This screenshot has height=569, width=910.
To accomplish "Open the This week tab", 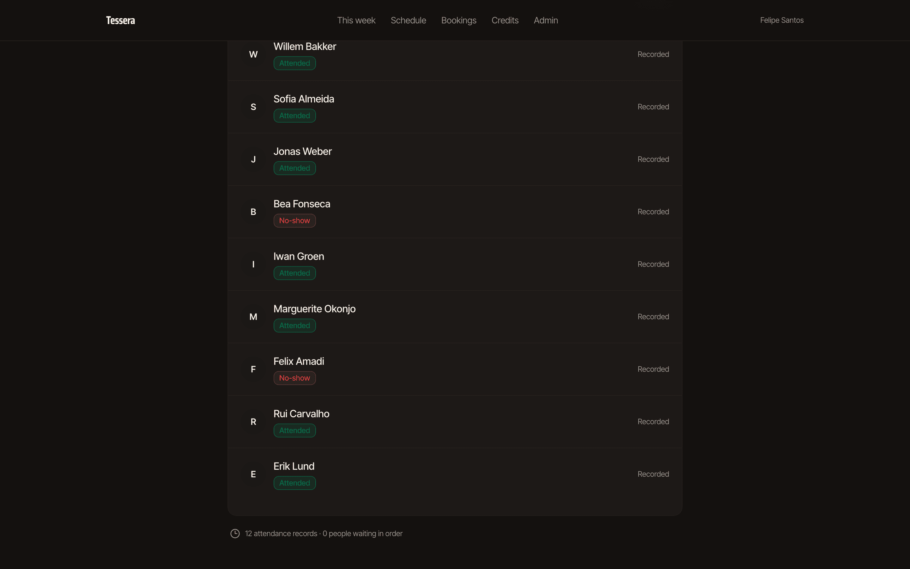I will point(356,20).
